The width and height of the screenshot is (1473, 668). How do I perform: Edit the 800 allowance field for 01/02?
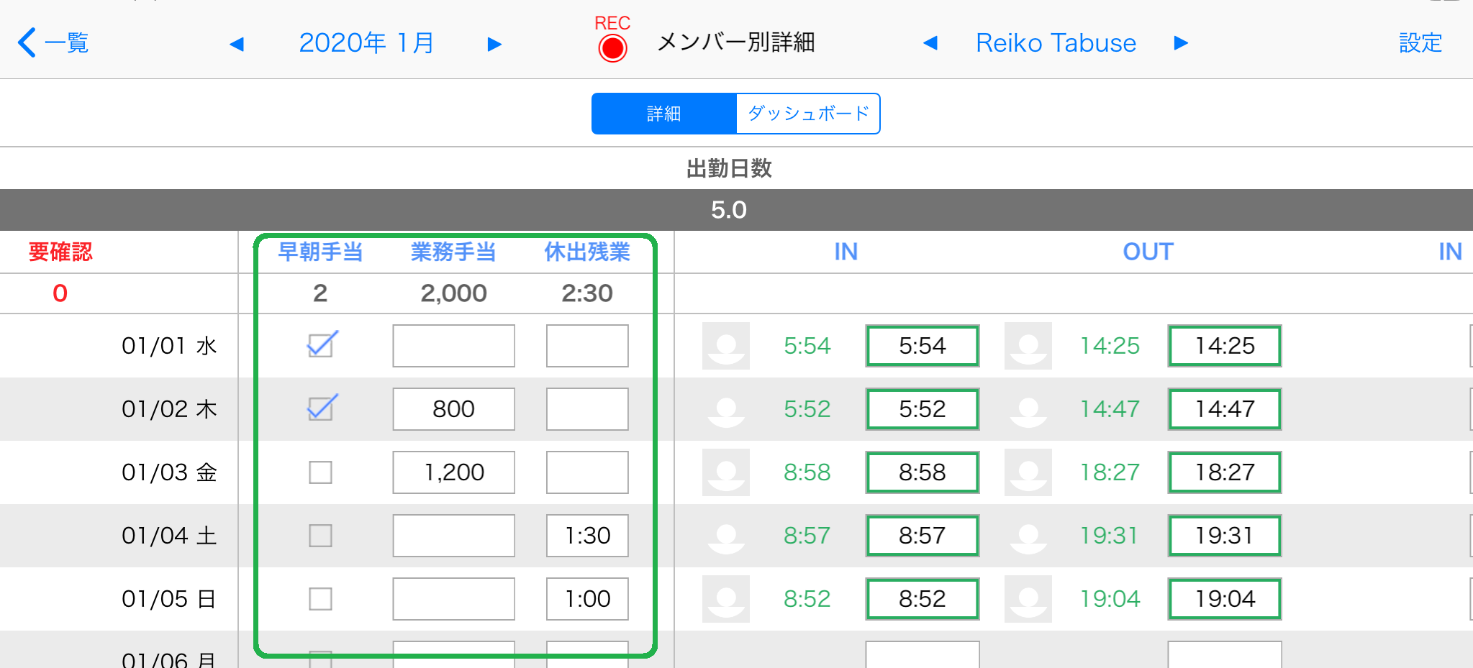pyautogui.click(x=453, y=409)
